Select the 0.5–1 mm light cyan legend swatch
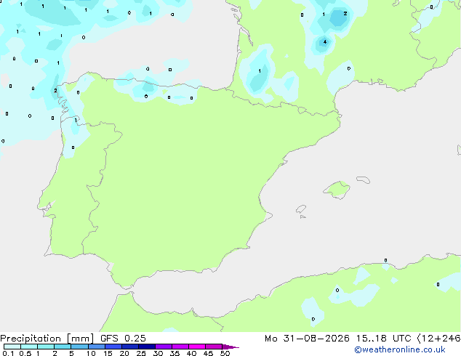This screenshot has height=356, width=461. coord(29,347)
